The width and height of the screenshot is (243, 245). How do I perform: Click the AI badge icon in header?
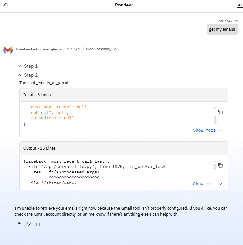click(x=240, y=5)
